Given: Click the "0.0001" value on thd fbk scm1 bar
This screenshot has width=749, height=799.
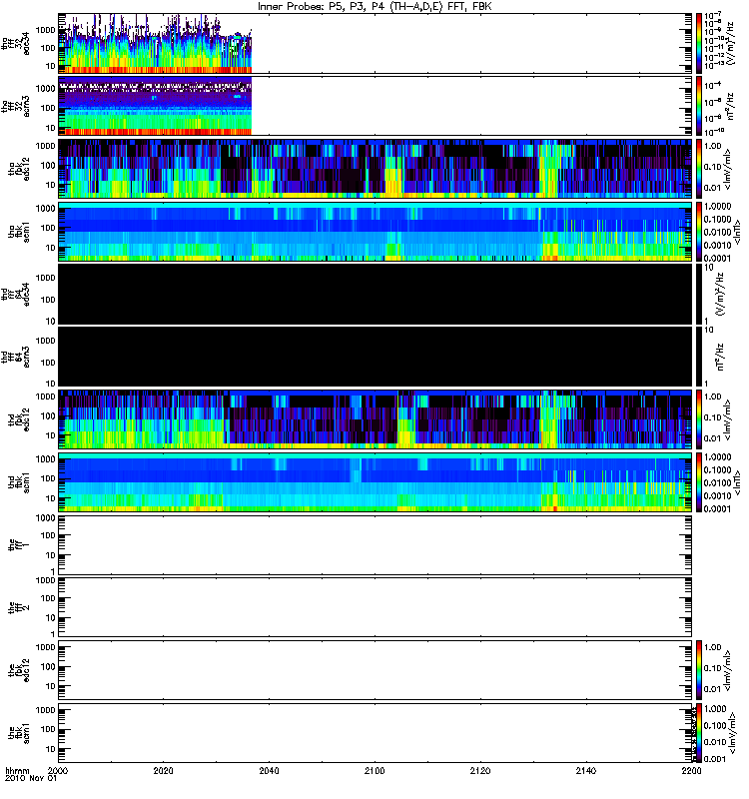Looking at the screenshot, I should pos(717,508).
